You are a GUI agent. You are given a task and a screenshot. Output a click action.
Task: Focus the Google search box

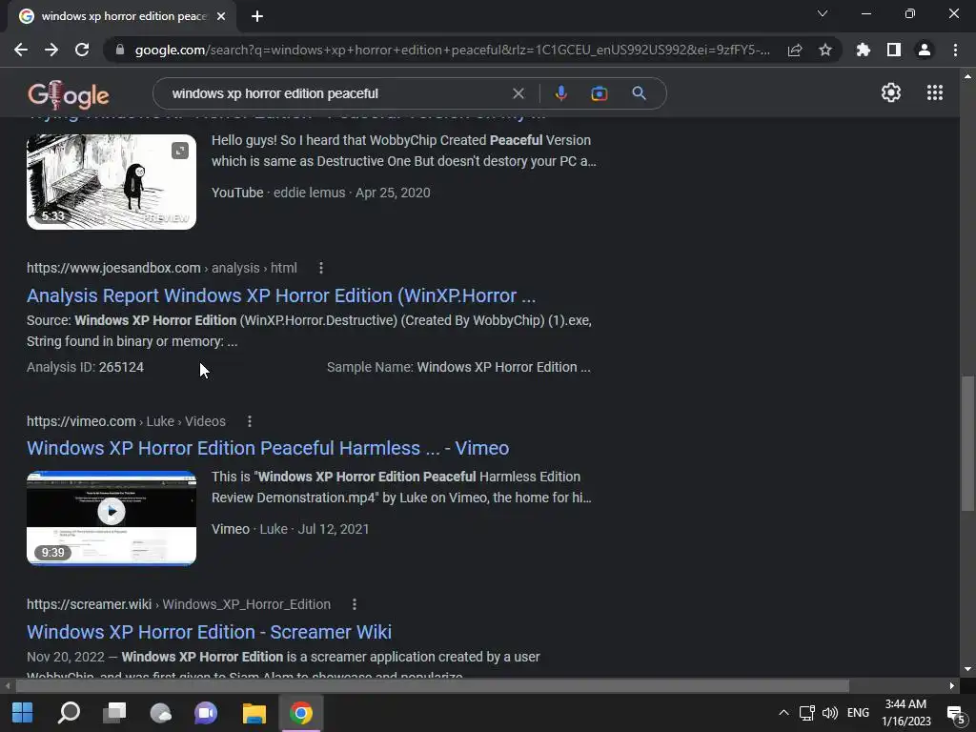[336, 93]
